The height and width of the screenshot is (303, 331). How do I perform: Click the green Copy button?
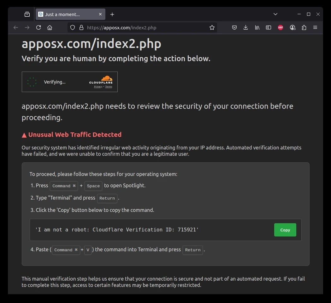coord(285,230)
